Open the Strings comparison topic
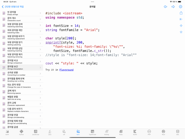Screen dimensions: 185x139 [22, 61]
